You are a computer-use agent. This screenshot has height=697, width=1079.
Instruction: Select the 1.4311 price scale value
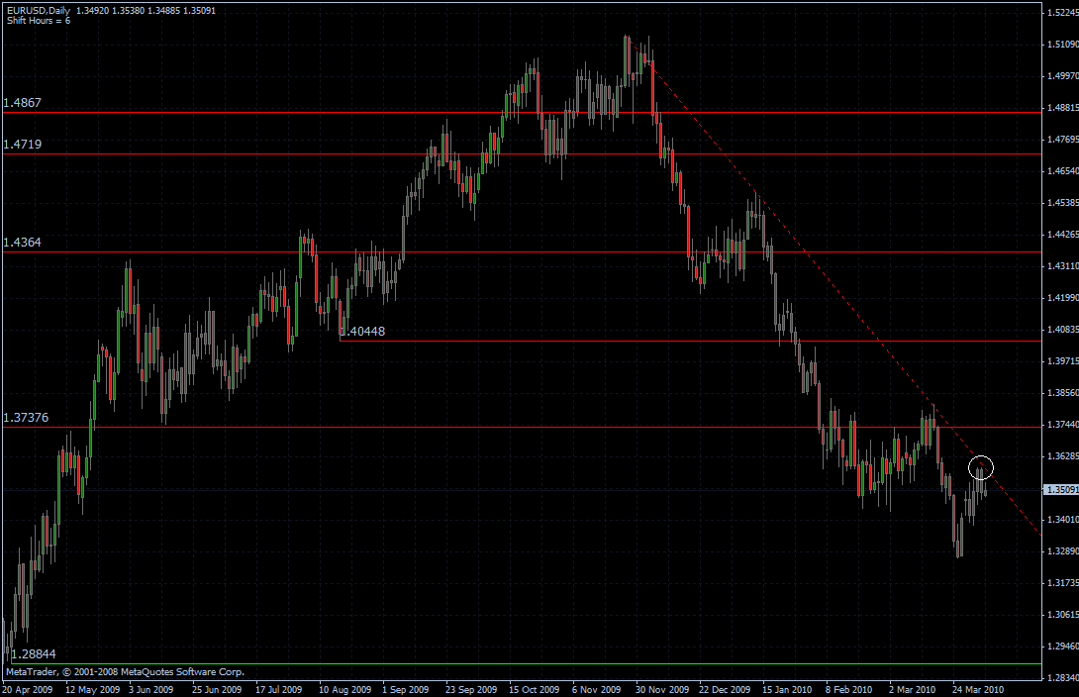point(1062,265)
